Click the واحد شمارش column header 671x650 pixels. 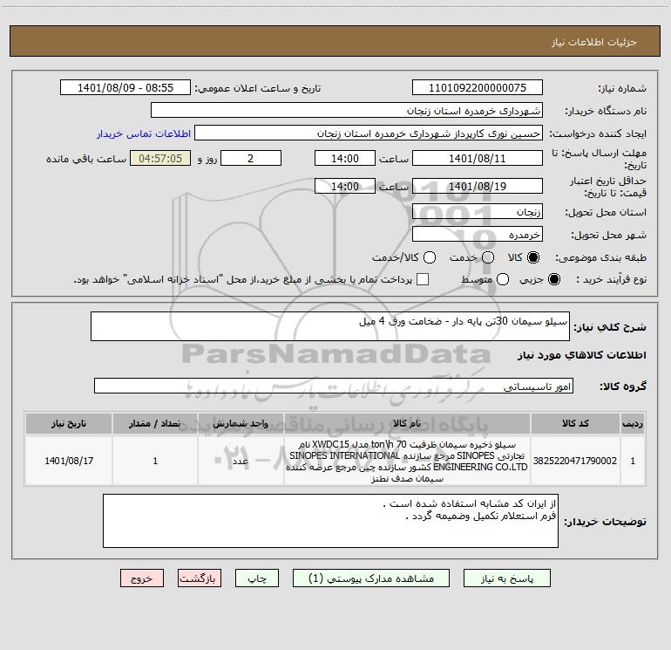point(241,424)
